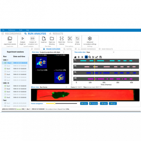The width and height of the screenshot is (141, 141).
Task: Open the Tools menu
Action: click(21, 30)
